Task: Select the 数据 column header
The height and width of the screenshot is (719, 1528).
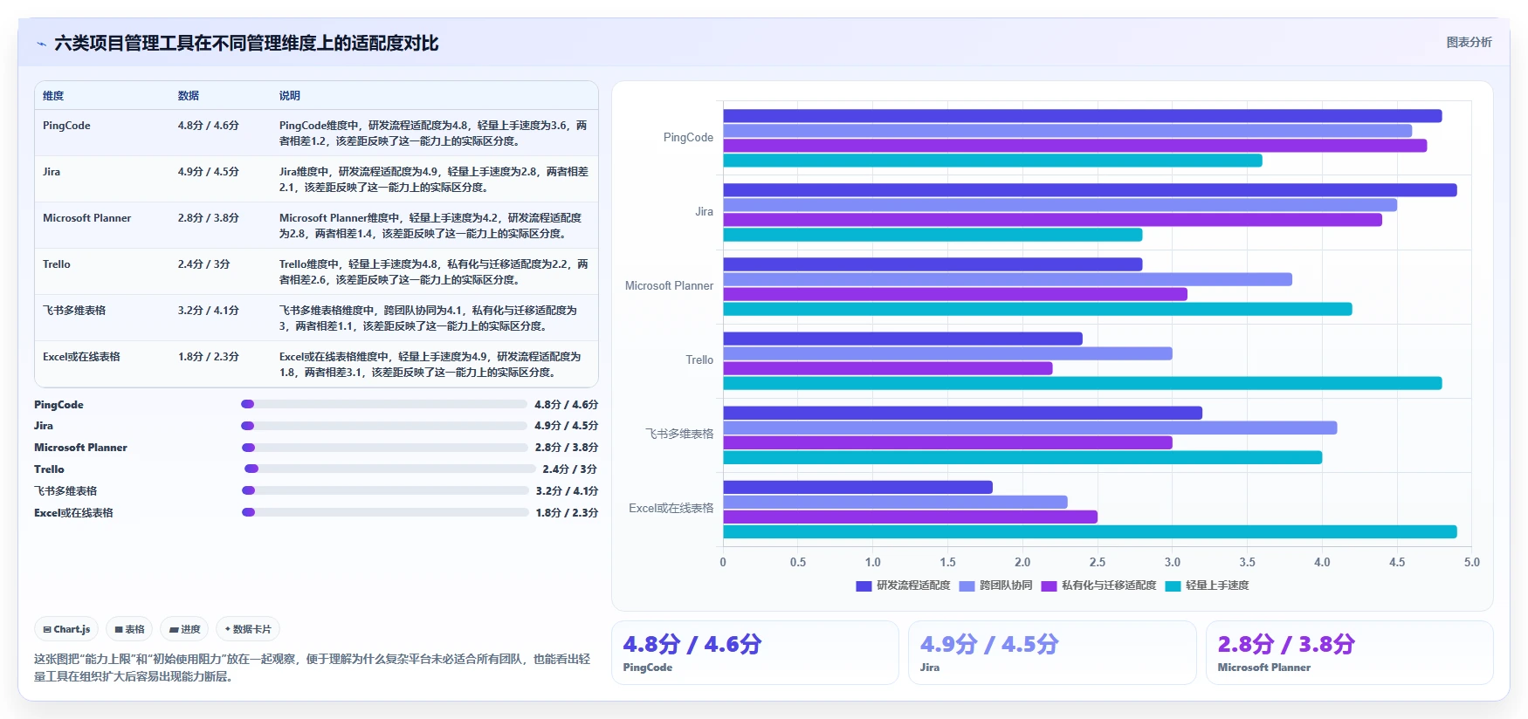Action: [x=189, y=96]
